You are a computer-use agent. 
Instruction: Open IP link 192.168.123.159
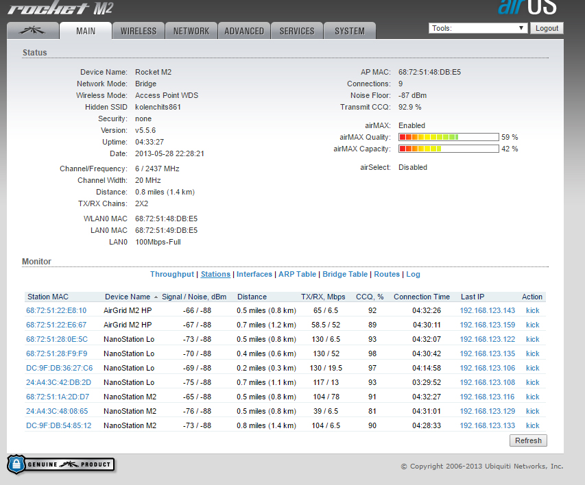[487, 325]
